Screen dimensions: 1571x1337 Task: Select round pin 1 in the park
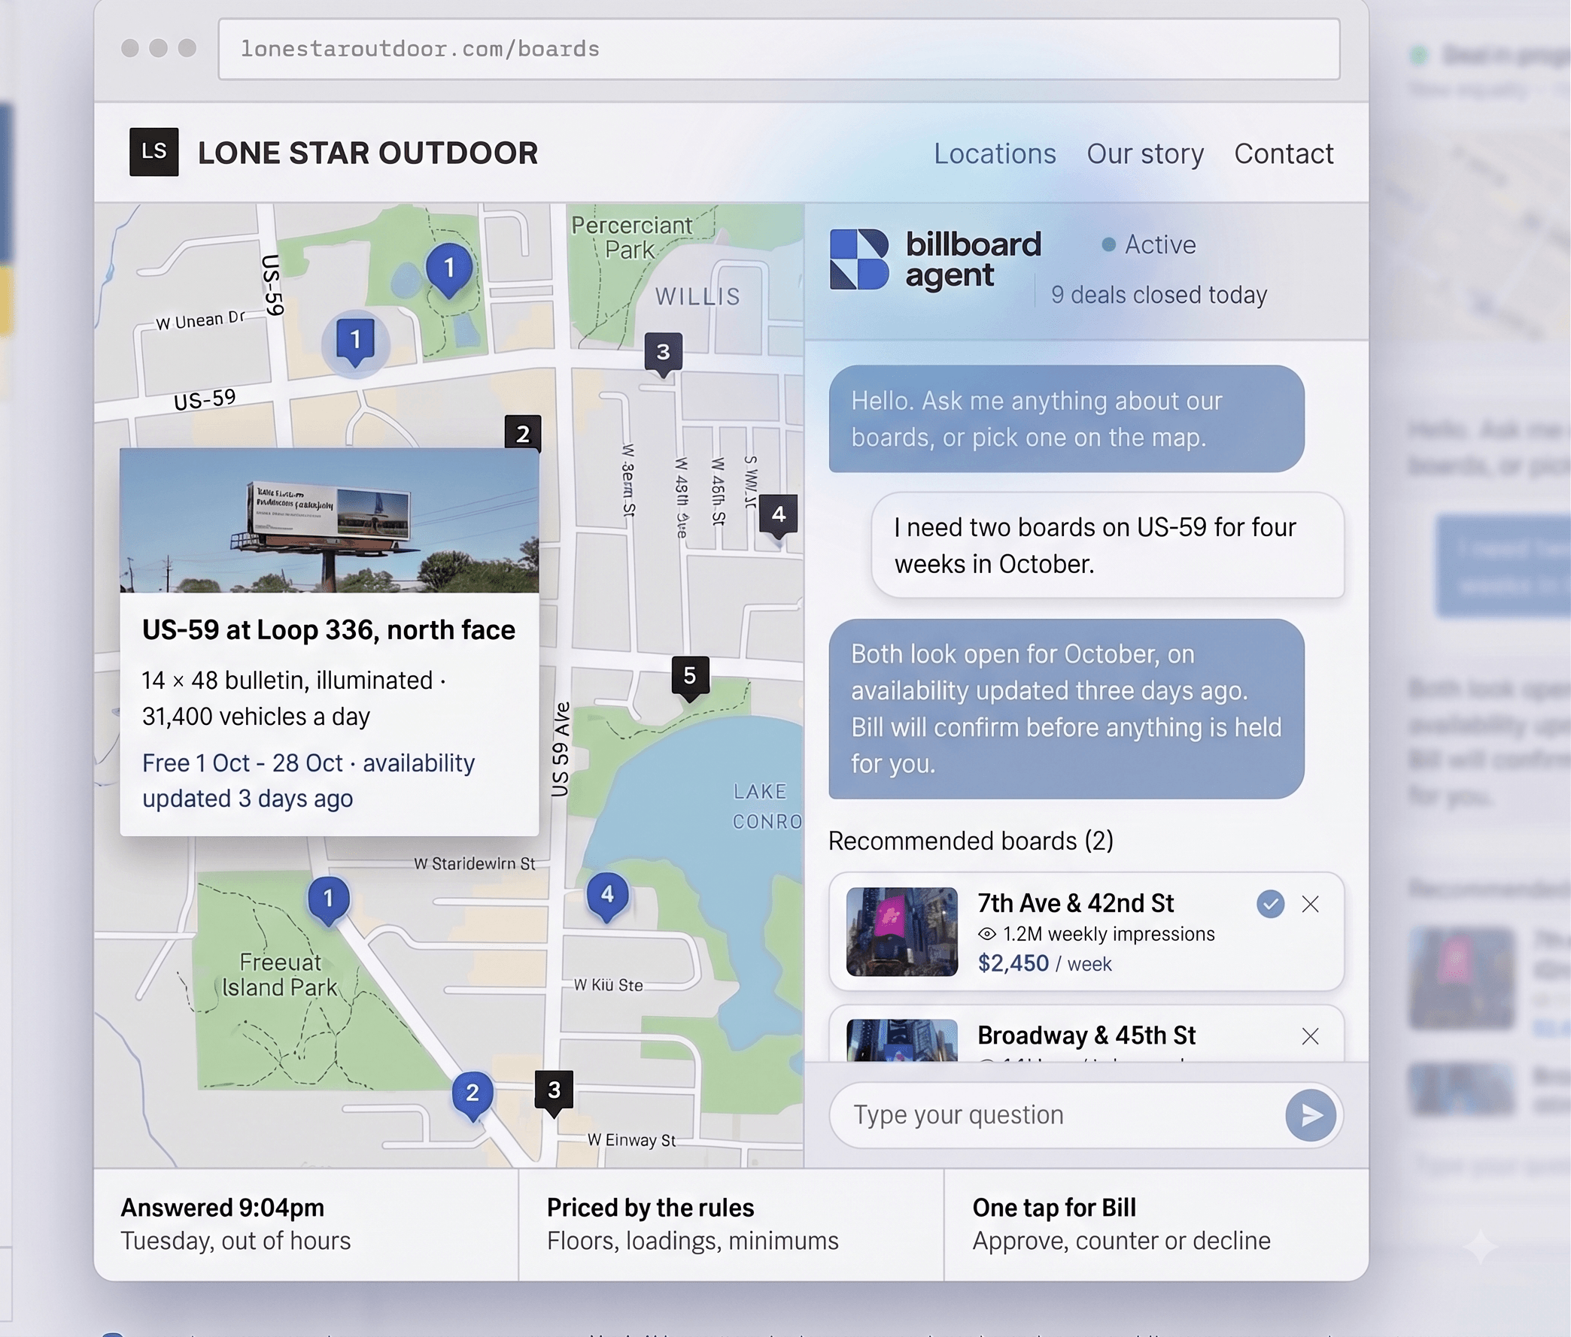(449, 270)
